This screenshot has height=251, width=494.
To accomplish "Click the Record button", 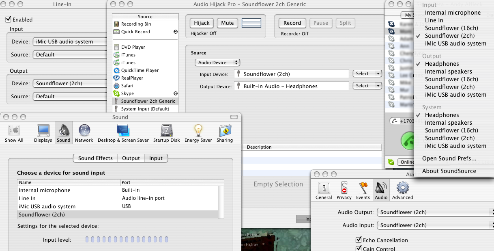I will click(x=292, y=23).
